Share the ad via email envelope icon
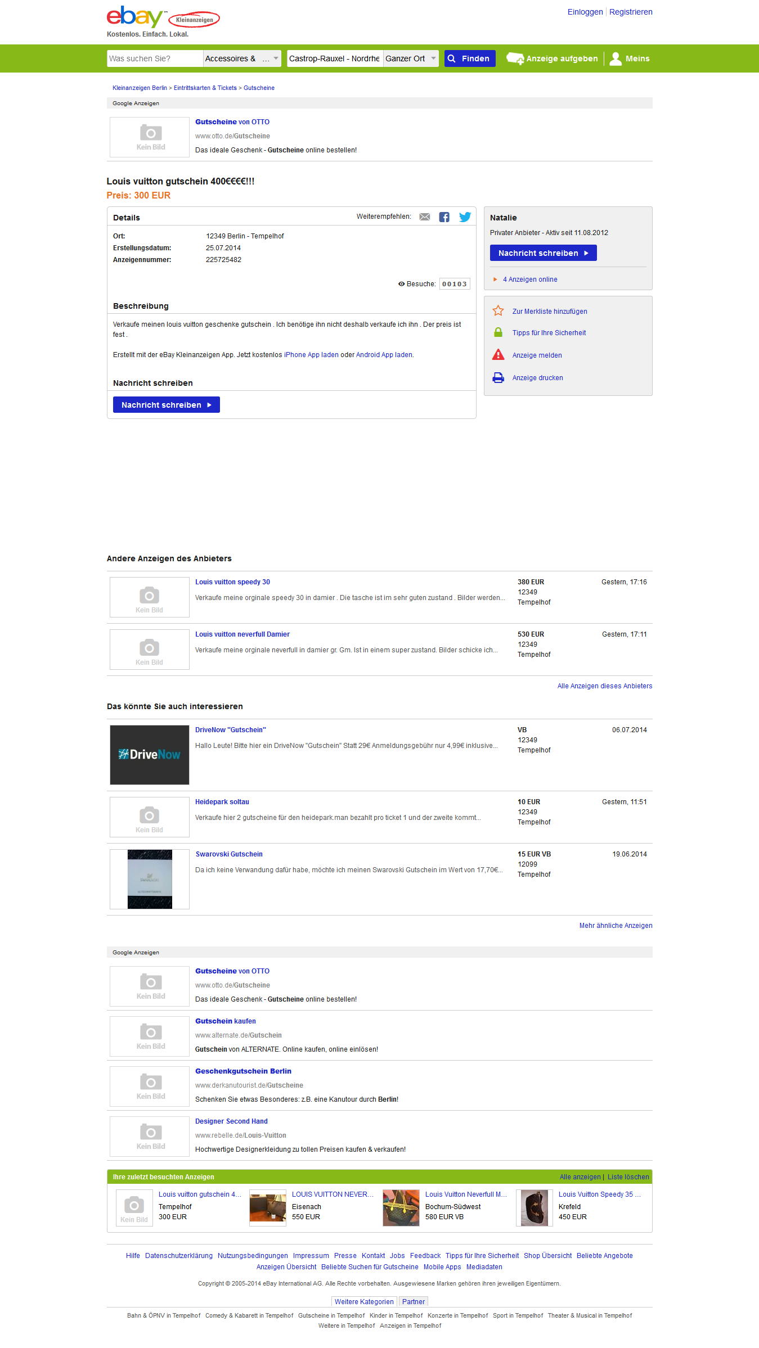This screenshot has width=759, height=1348. [x=425, y=217]
